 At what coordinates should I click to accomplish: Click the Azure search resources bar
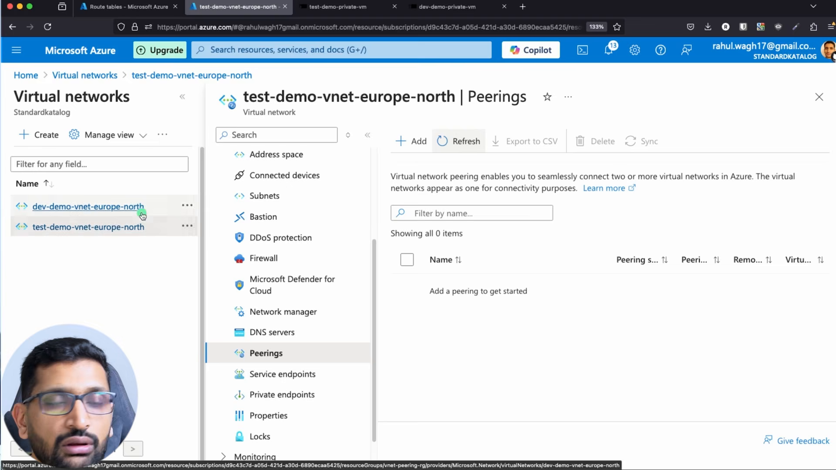tap(341, 50)
